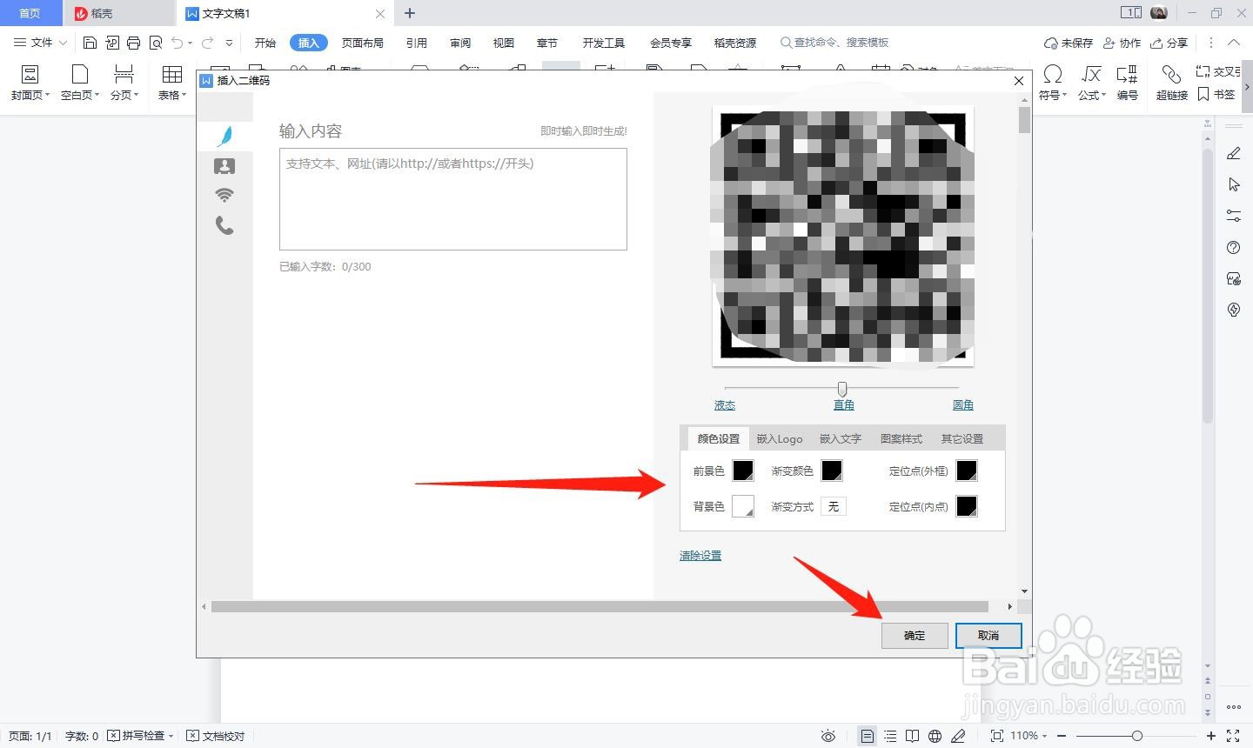
Task: Click the 协作 button
Action: click(1122, 43)
